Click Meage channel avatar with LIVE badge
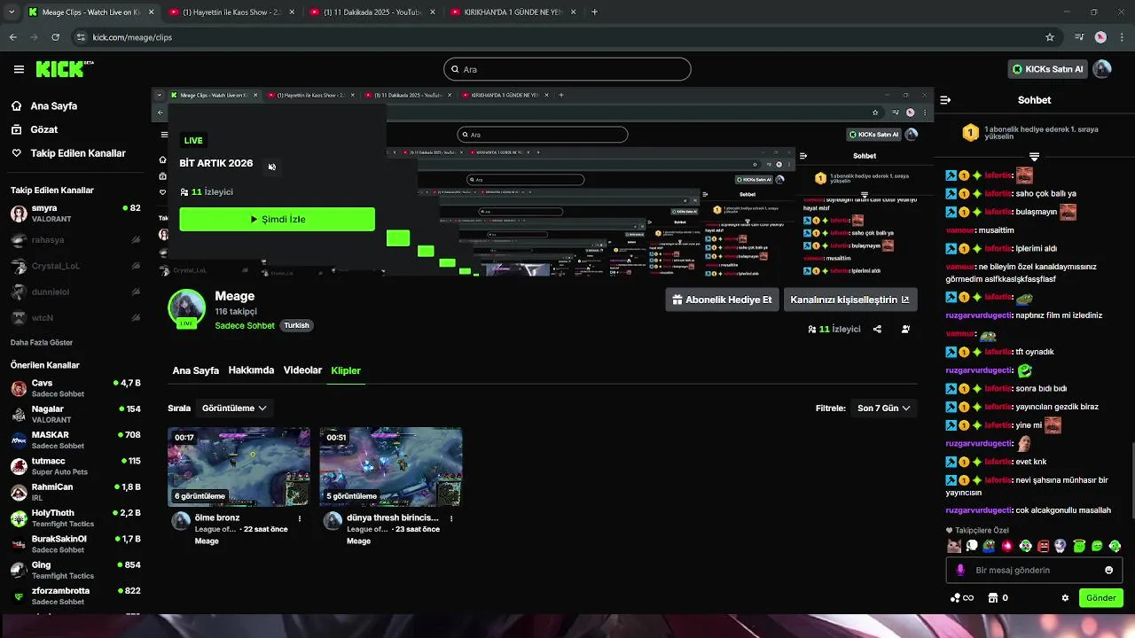This screenshot has height=638, width=1135. [x=186, y=308]
